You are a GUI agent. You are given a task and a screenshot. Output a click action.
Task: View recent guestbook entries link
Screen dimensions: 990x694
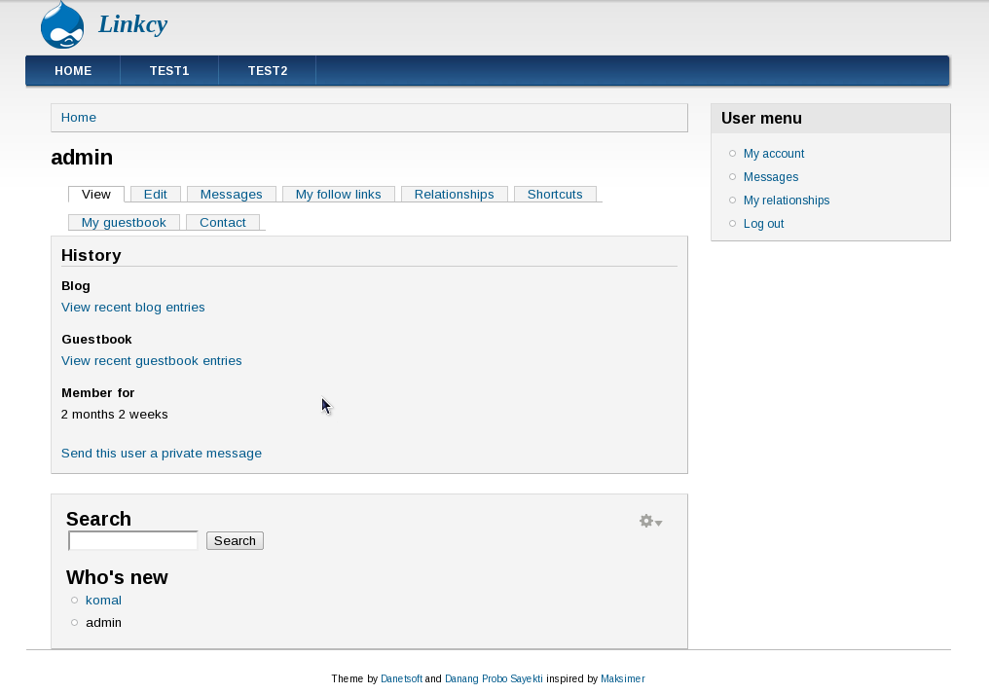tap(152, 360)
